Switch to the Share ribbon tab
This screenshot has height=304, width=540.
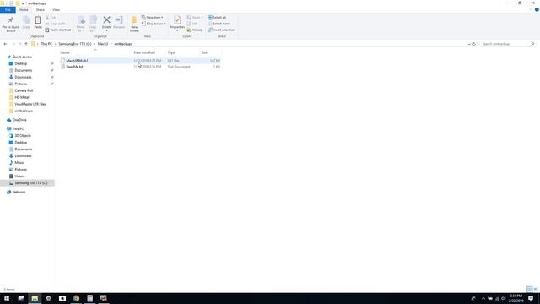point(40,9)
